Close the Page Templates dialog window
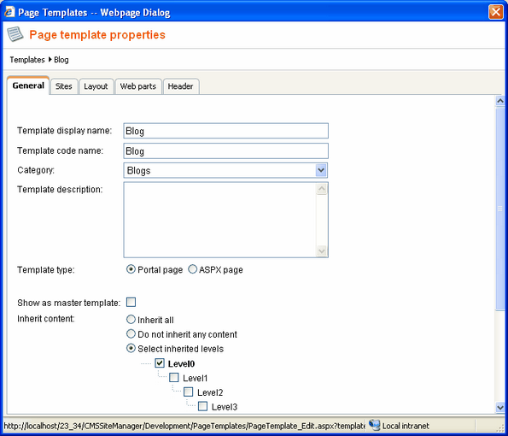This screenshot has width=508, height=436. click(x=496, y=12)
